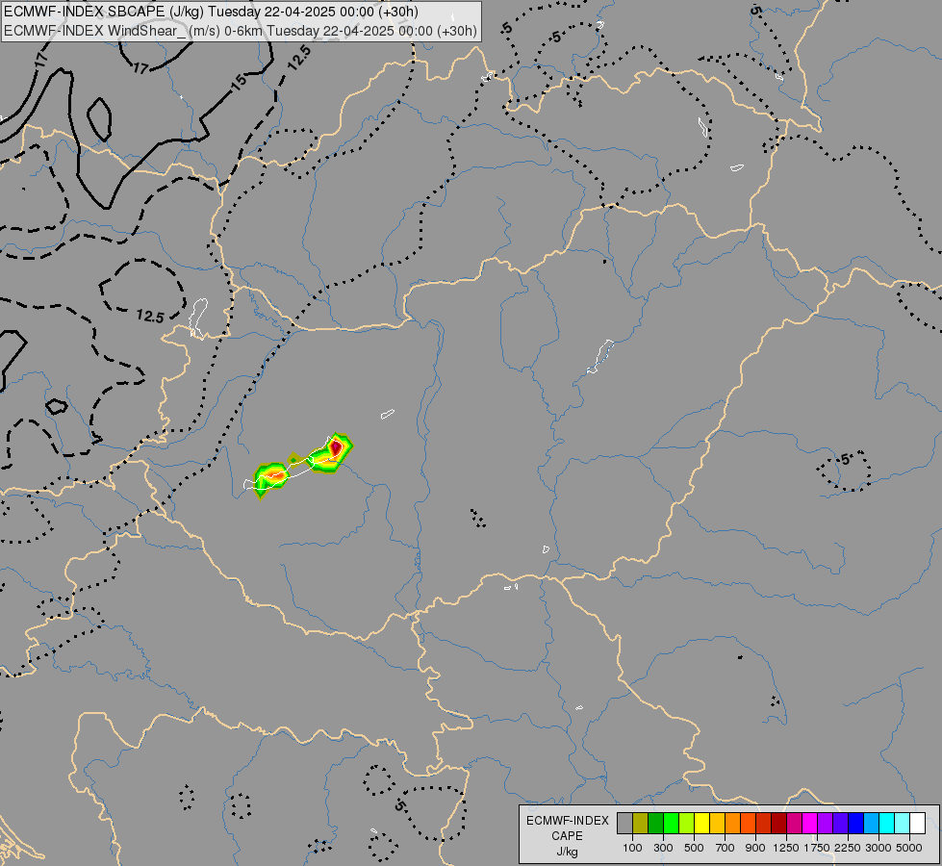Select the white swatch in CAPE legend
Viewport: 942px width, 866px height.
[x=917, y=823]
